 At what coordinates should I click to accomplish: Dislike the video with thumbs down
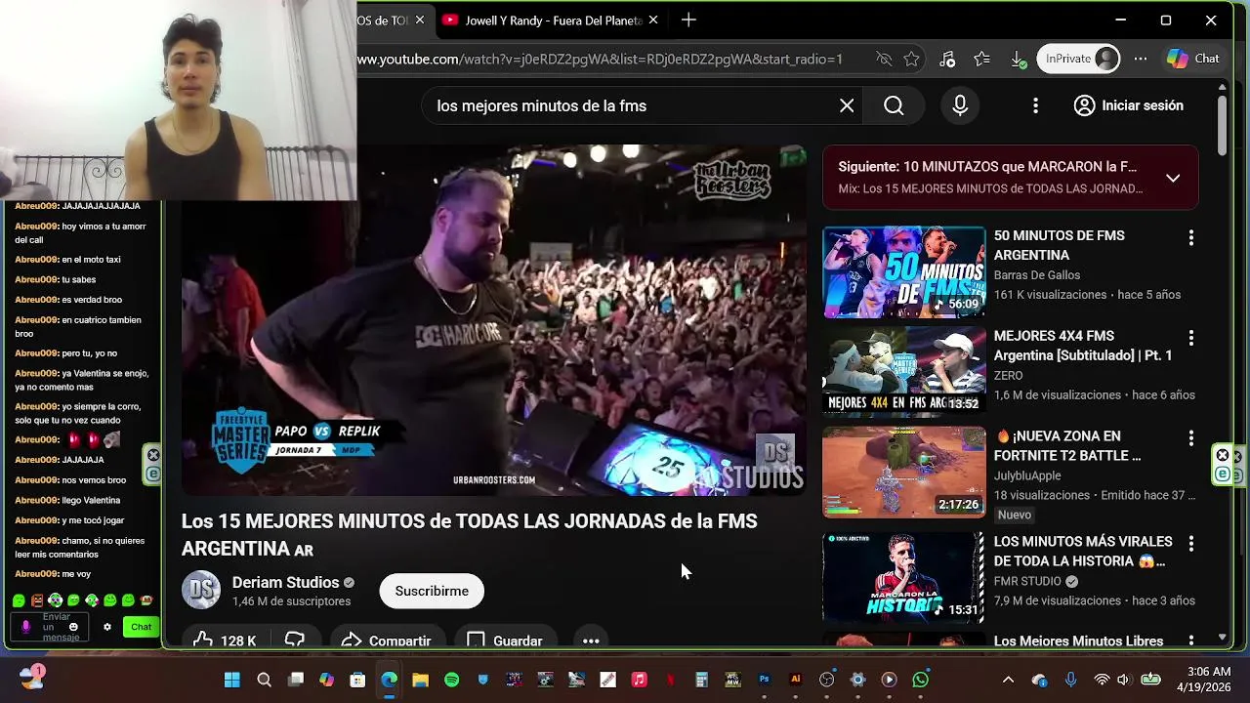[295, 640]
